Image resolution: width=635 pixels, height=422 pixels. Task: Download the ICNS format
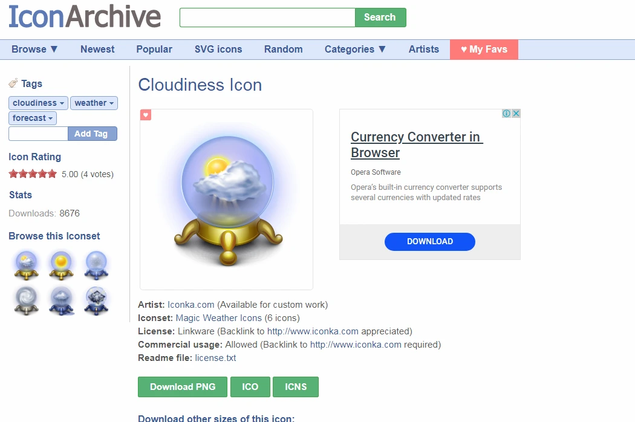click(x=296, y=387)
